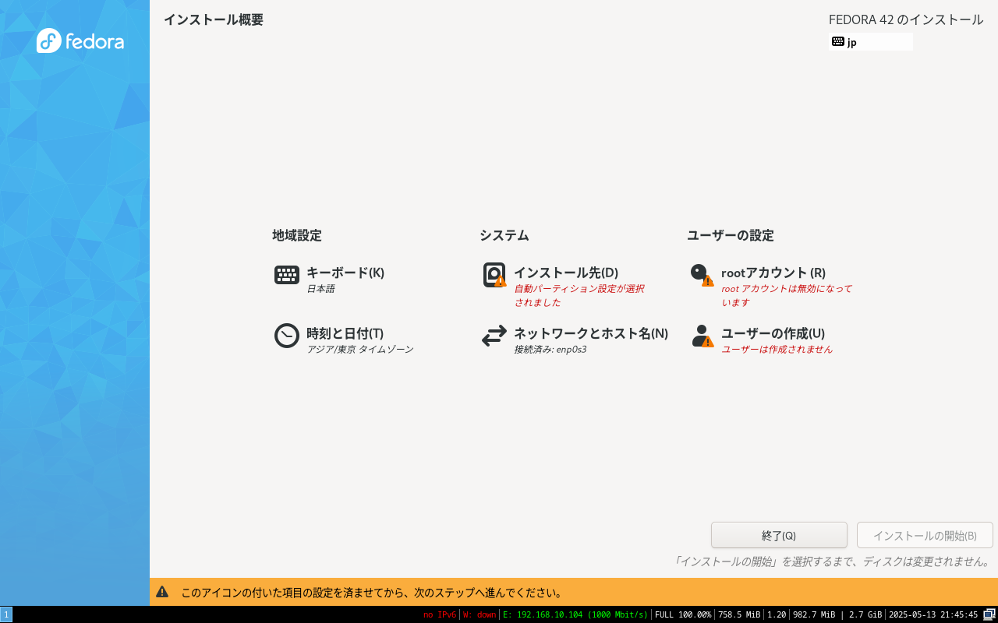Click the 1.20 load status entry
This screenshot has width=998, height=623.
(x=777, y=614)
